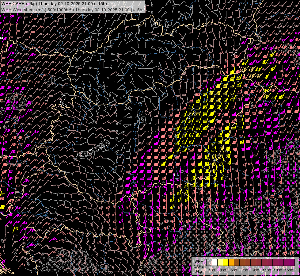Select the 500 value on the legend scale
The width and height of the screenshot is (300, 276).
(234, 270)
